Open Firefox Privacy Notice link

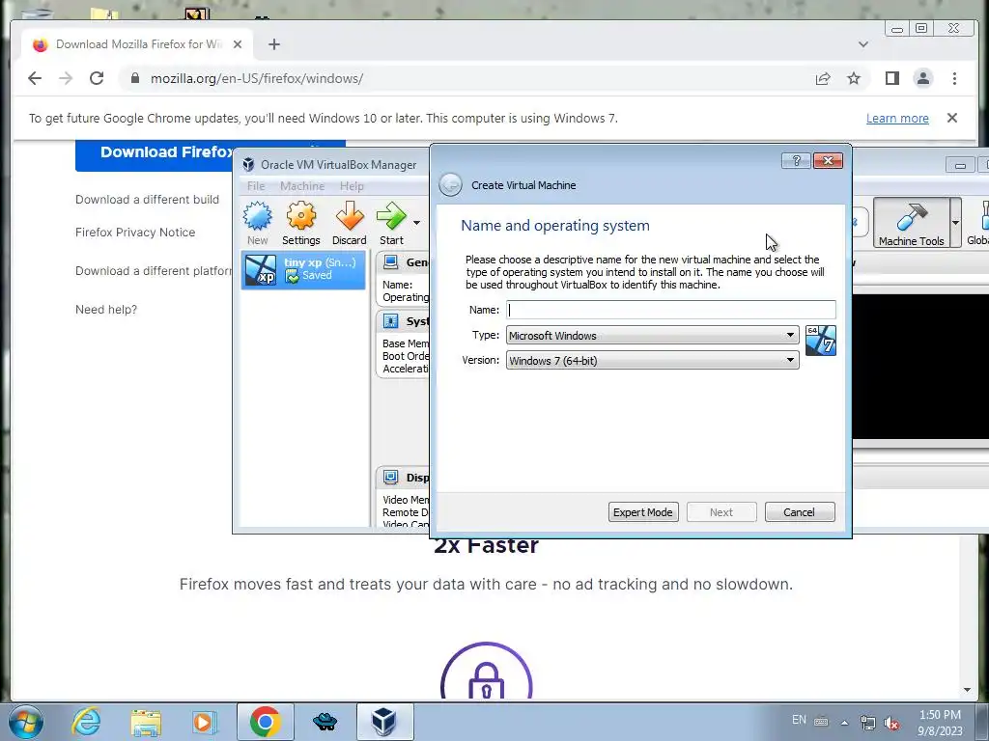(x=135, y=232)
